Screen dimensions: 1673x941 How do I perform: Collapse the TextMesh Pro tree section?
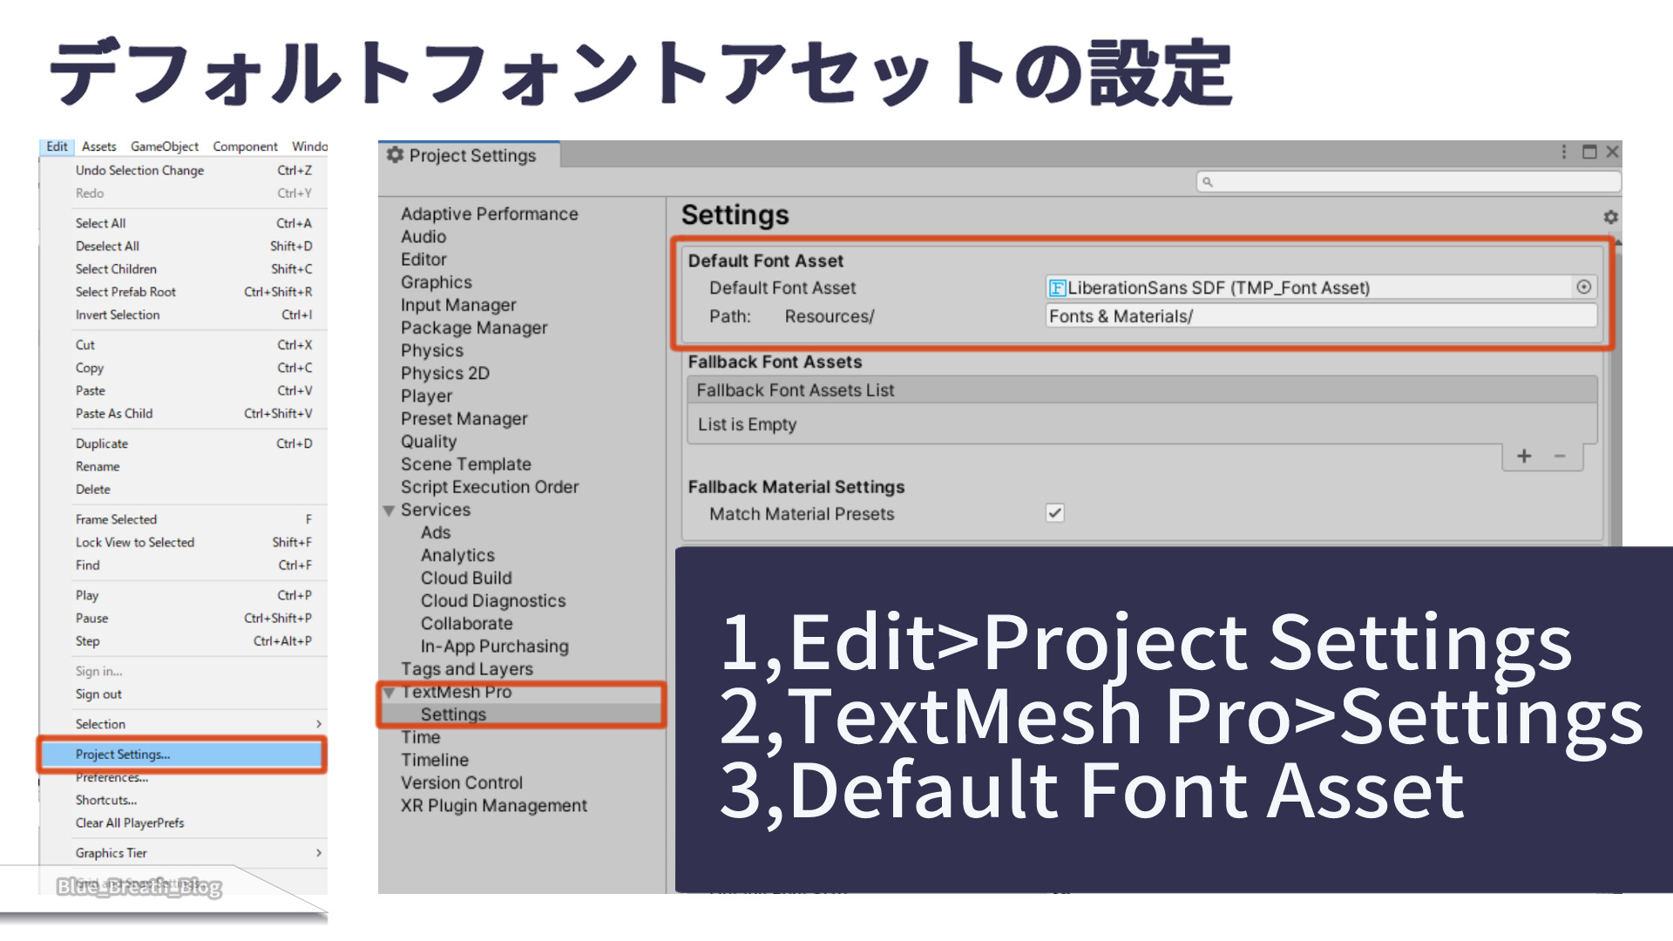[x=389, y=693]
